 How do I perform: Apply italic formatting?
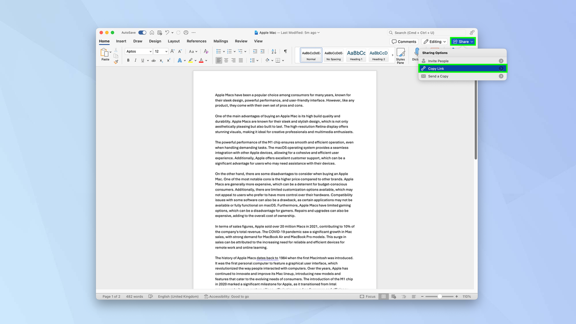point(135,60)
